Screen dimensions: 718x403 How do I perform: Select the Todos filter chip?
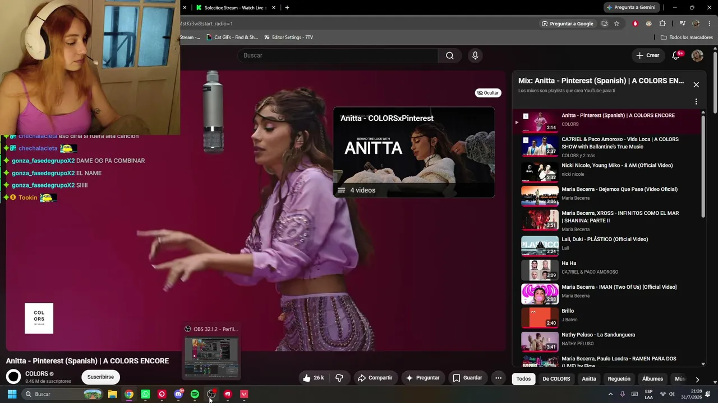523,379
